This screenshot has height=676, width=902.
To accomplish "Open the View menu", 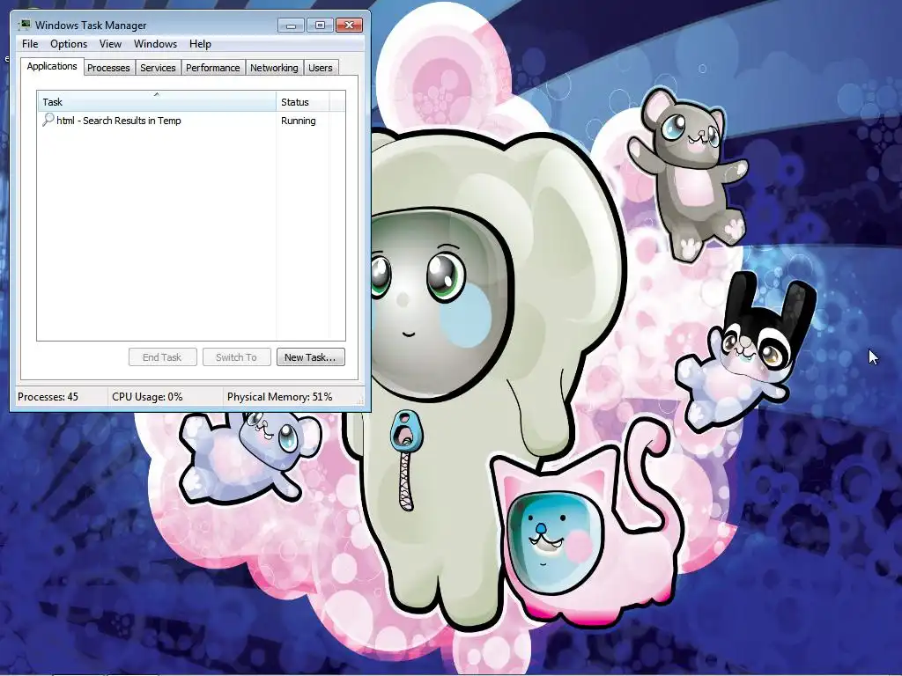I will (110, 44).
